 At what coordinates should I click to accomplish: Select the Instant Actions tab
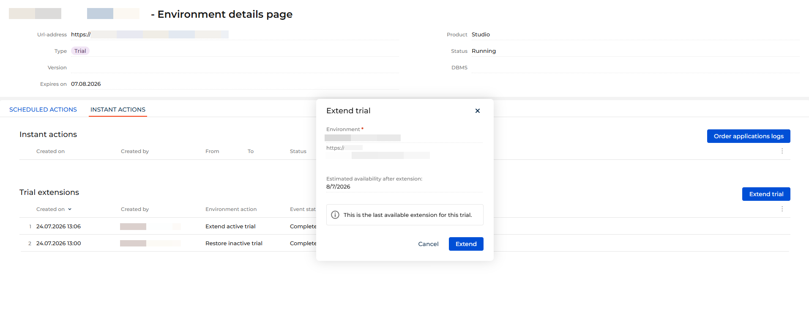click(118, 109)
